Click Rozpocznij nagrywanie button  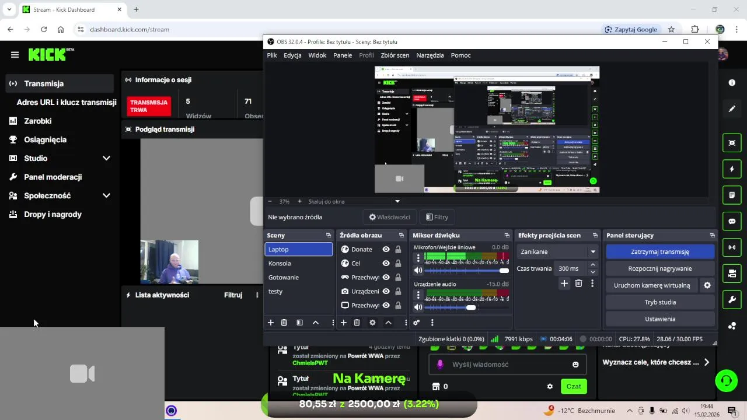pyautogui.click(x=660, y=268)
